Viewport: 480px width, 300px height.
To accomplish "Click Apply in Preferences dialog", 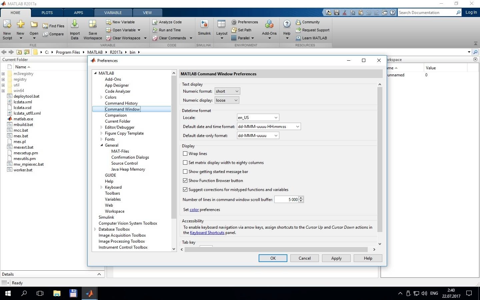I will click(336, 258).
